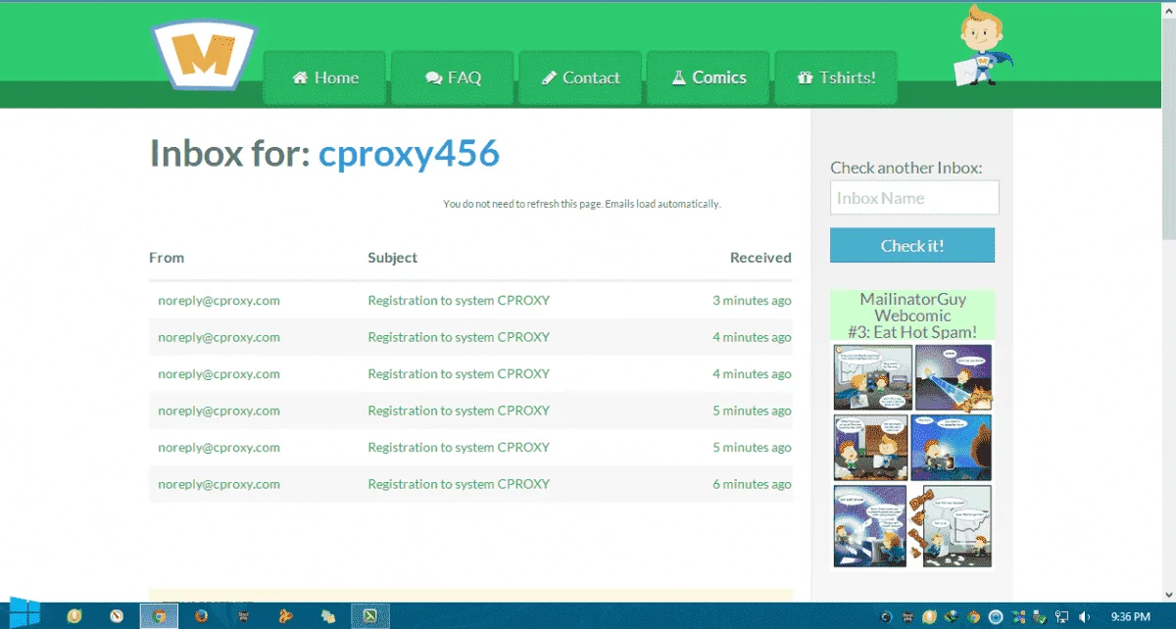The height and width of the screenshot is (629, 1176).
Task: Click the Received column header
Action: pos(760,258)
